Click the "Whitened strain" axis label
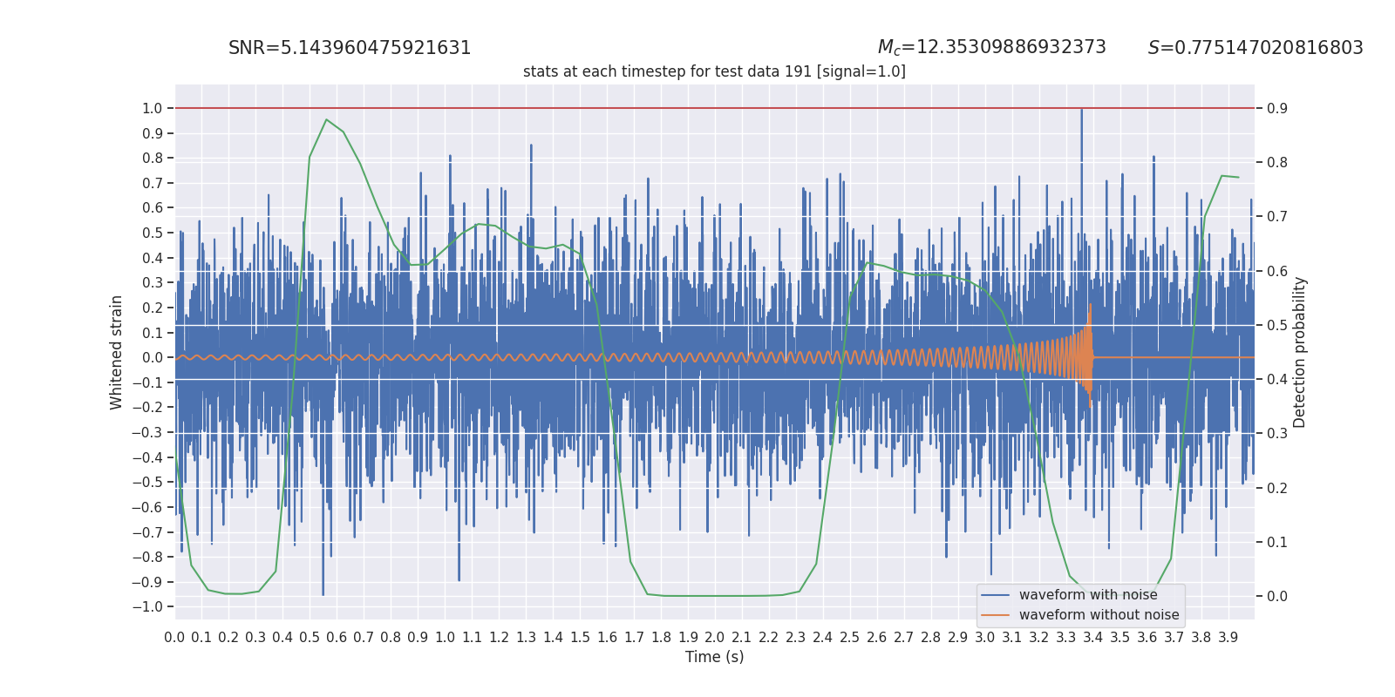The height and width of the screenshot is (697, 1395). coord(117,352)
